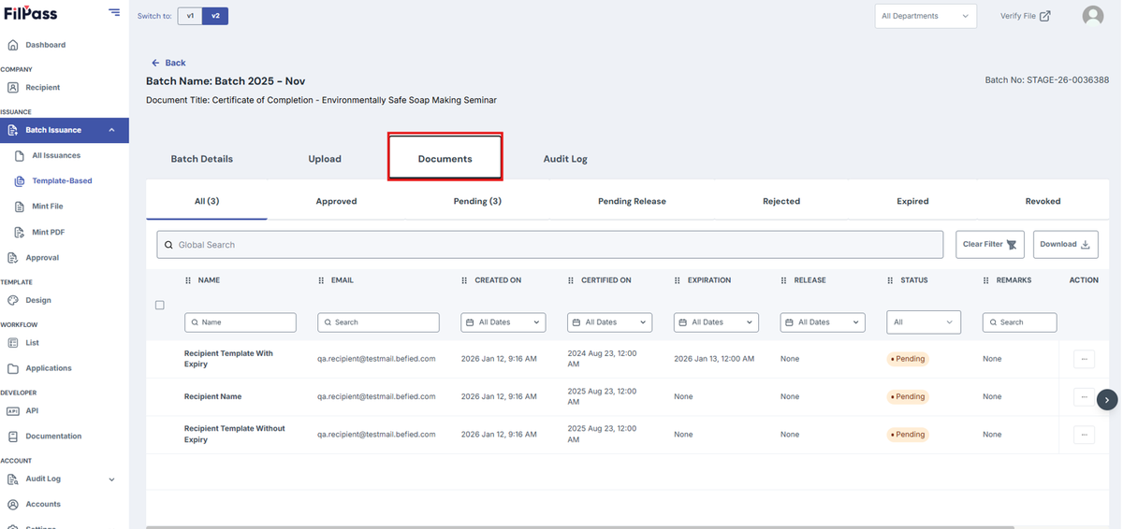Click the horizontal scrollbar below the table

(580, 526)
